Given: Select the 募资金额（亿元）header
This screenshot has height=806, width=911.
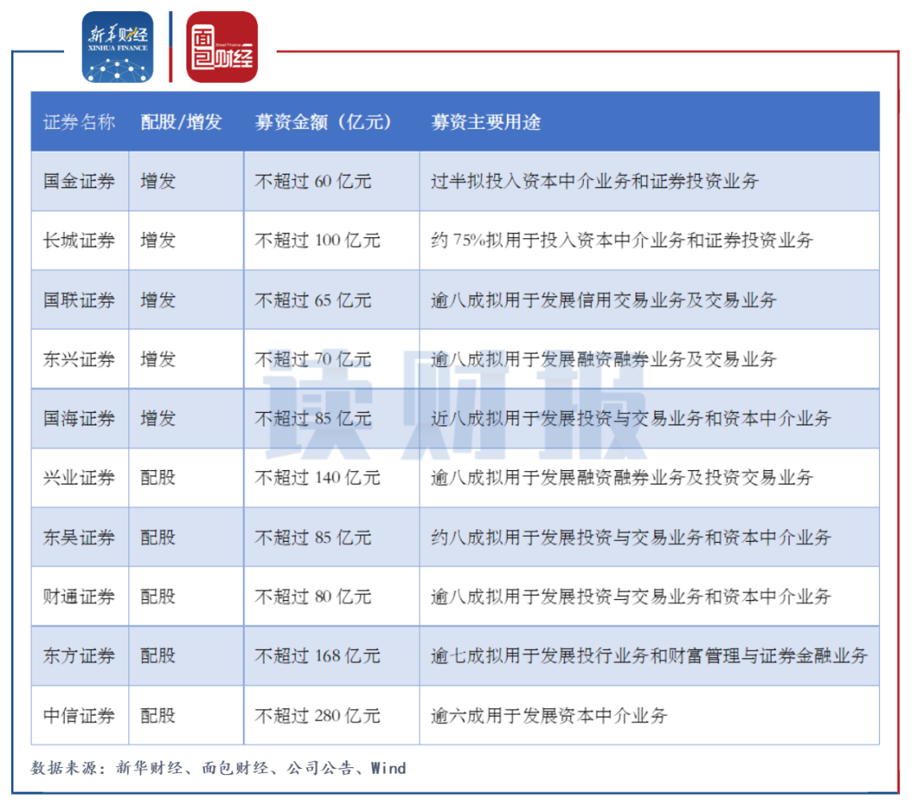Looking at the screenshot, I should (x=324, y=122).
